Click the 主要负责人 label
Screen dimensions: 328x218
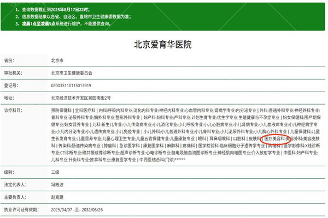[15, 197]
